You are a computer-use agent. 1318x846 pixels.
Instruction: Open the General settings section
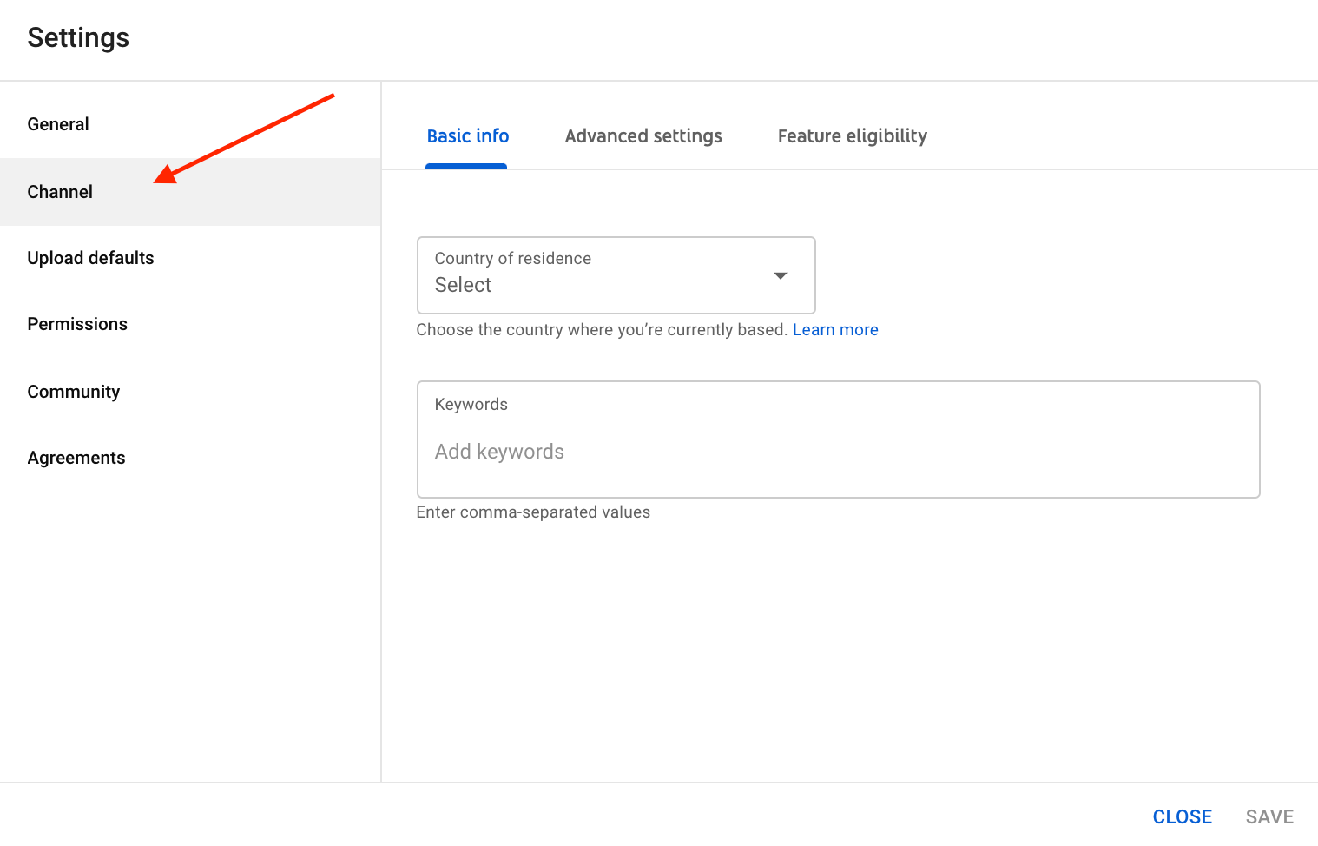tap(58, 124)
